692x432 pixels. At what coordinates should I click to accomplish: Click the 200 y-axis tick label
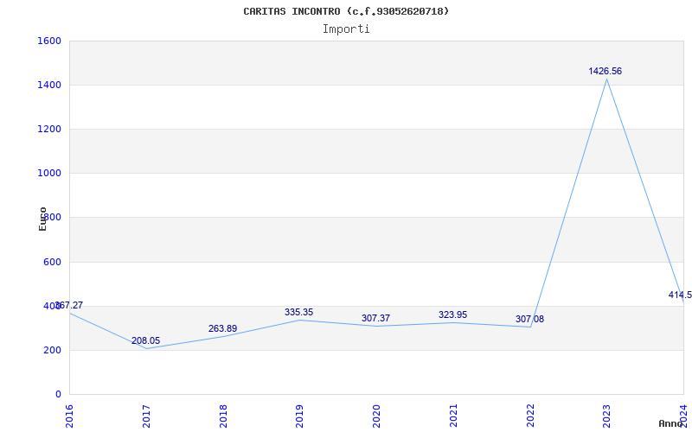[x=52, y=351]
